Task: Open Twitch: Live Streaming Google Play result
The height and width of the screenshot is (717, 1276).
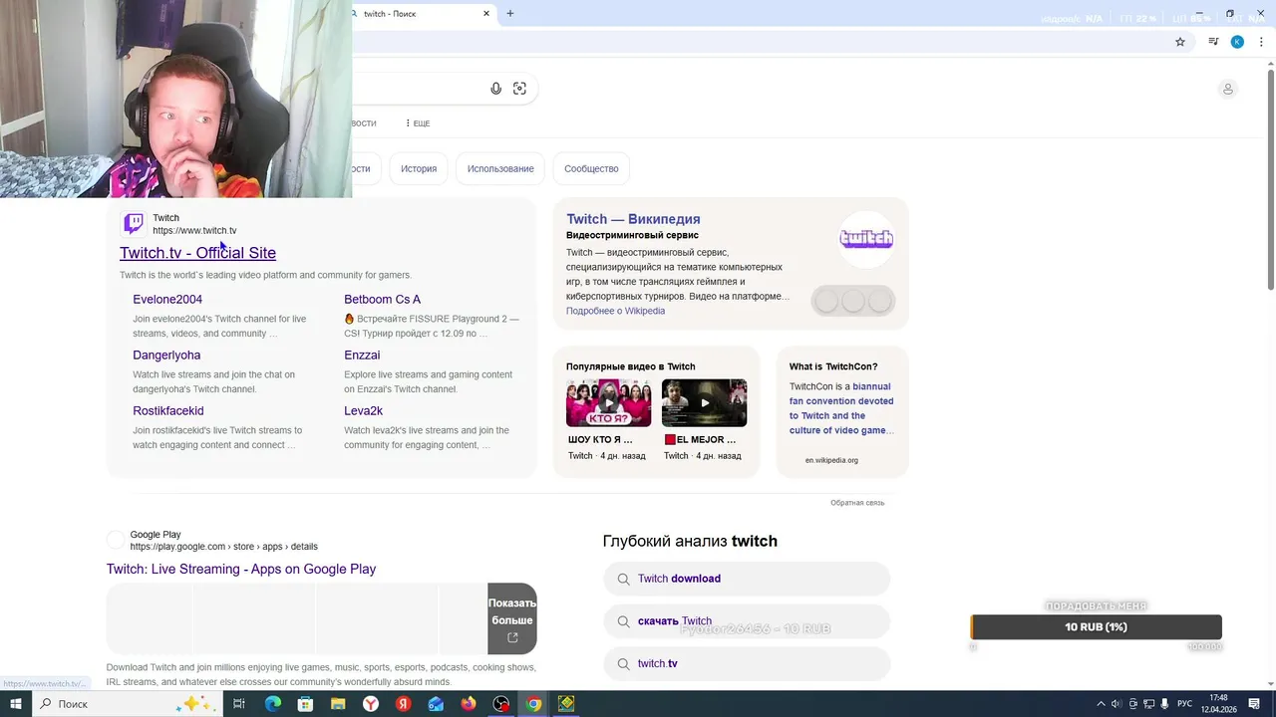Action: 241,570
